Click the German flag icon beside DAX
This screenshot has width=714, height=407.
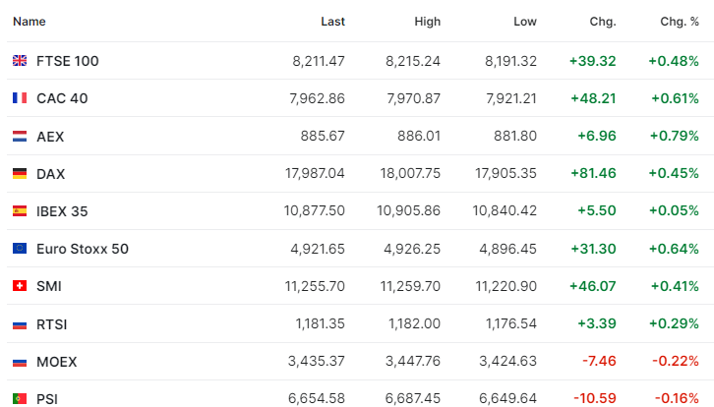20,173
